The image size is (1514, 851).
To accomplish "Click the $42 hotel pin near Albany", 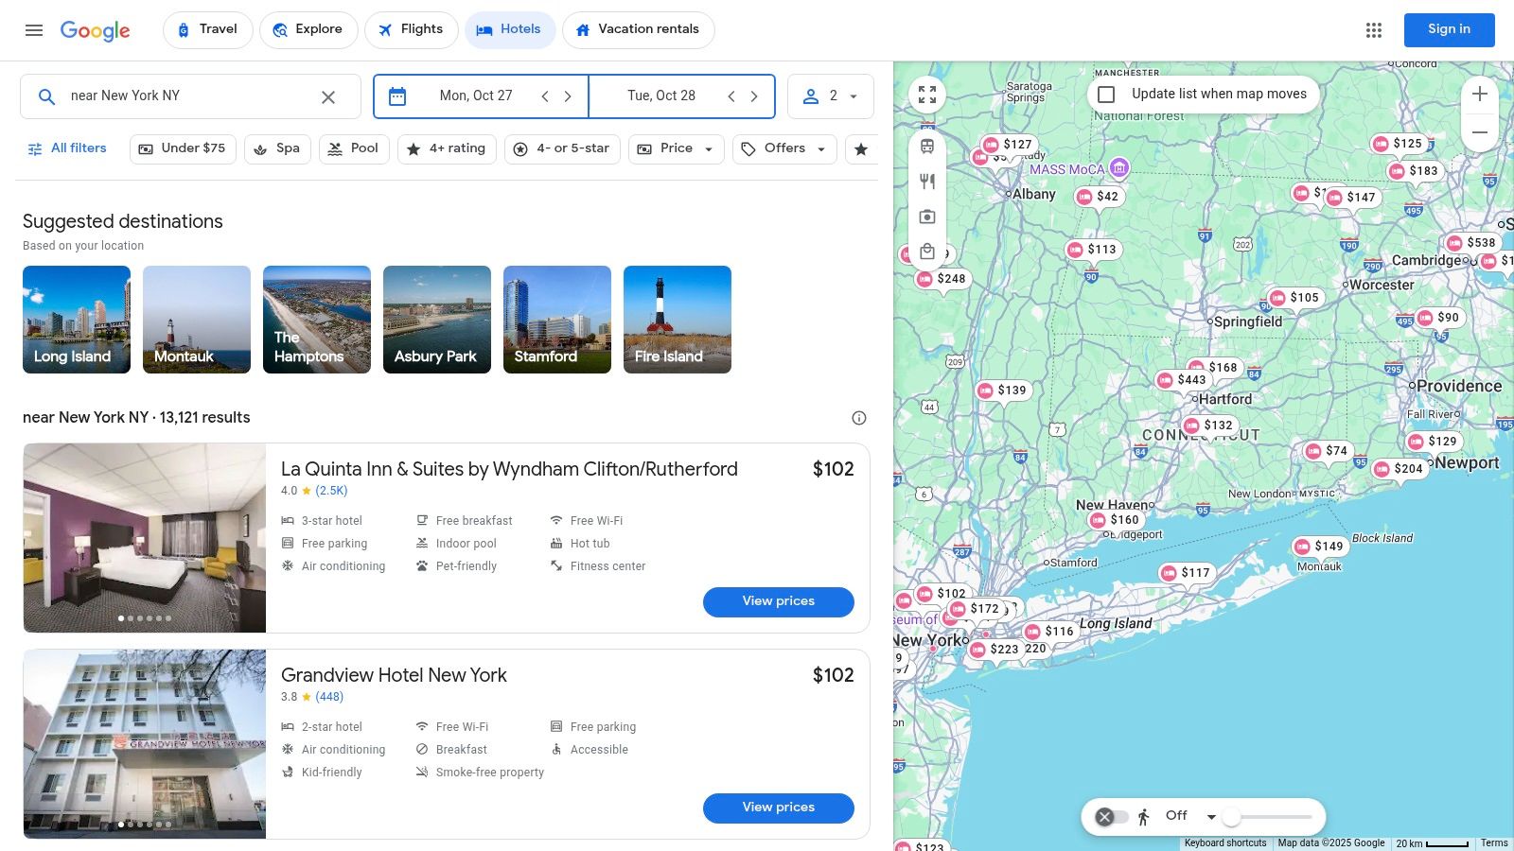I will point(1098,197).
